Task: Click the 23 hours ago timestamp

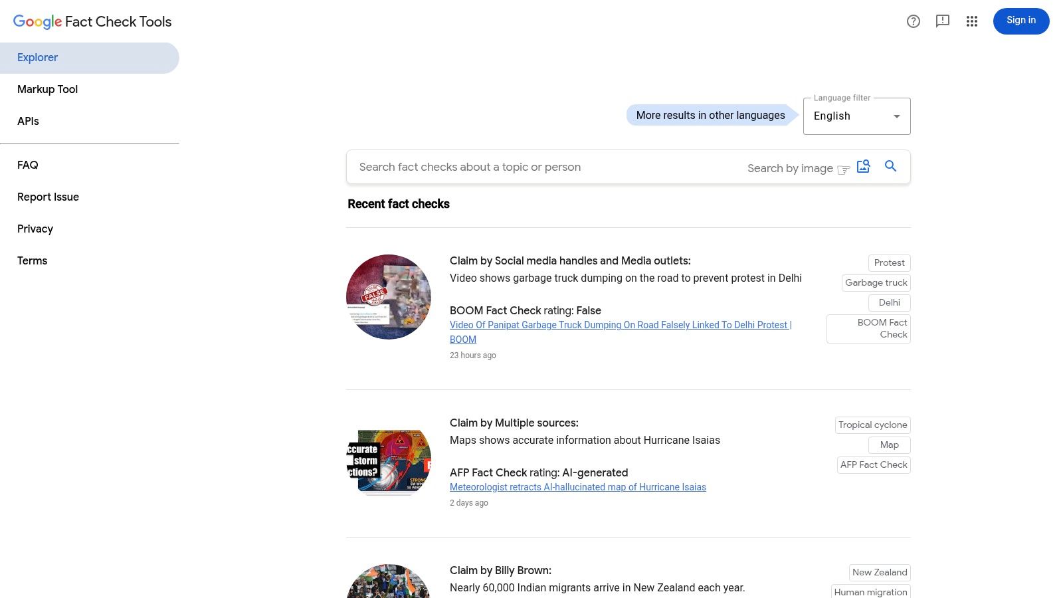Action: (473, 355)
